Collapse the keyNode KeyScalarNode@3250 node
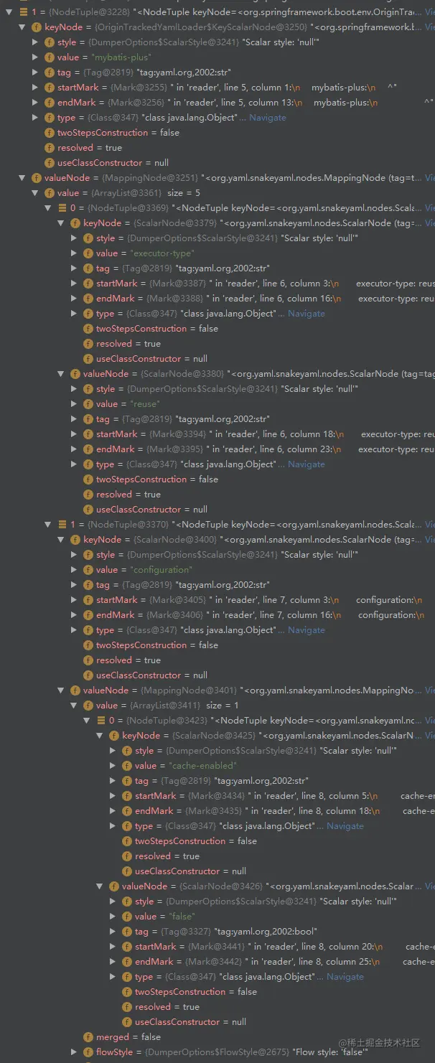 [22, 27]
